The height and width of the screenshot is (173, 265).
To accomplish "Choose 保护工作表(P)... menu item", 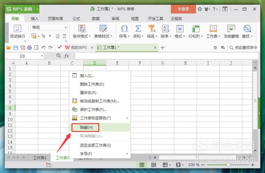I will tap(100, 110).
